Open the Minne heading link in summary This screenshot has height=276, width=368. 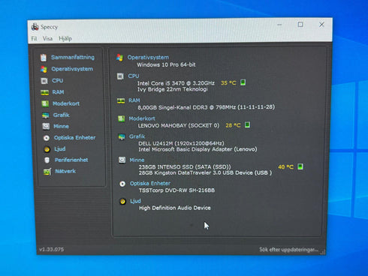(x=137, y=160)
